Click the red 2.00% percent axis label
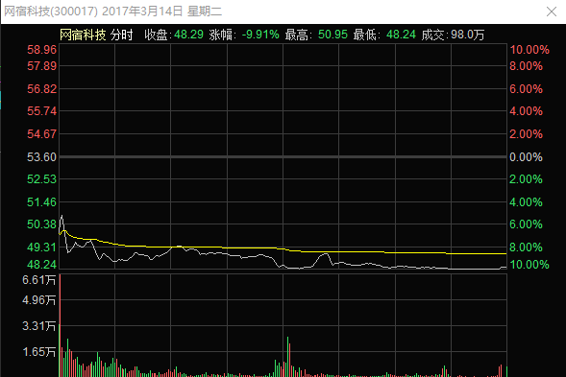 click(526, 134)
